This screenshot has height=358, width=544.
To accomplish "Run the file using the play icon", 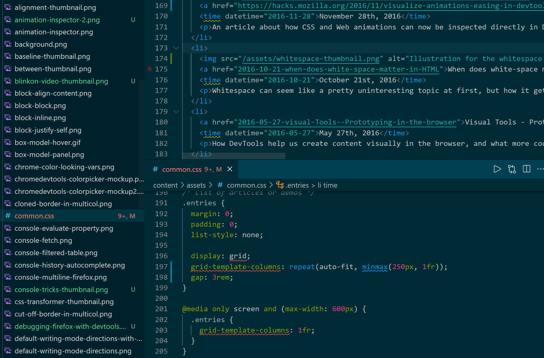I will [x=497, y=169].
